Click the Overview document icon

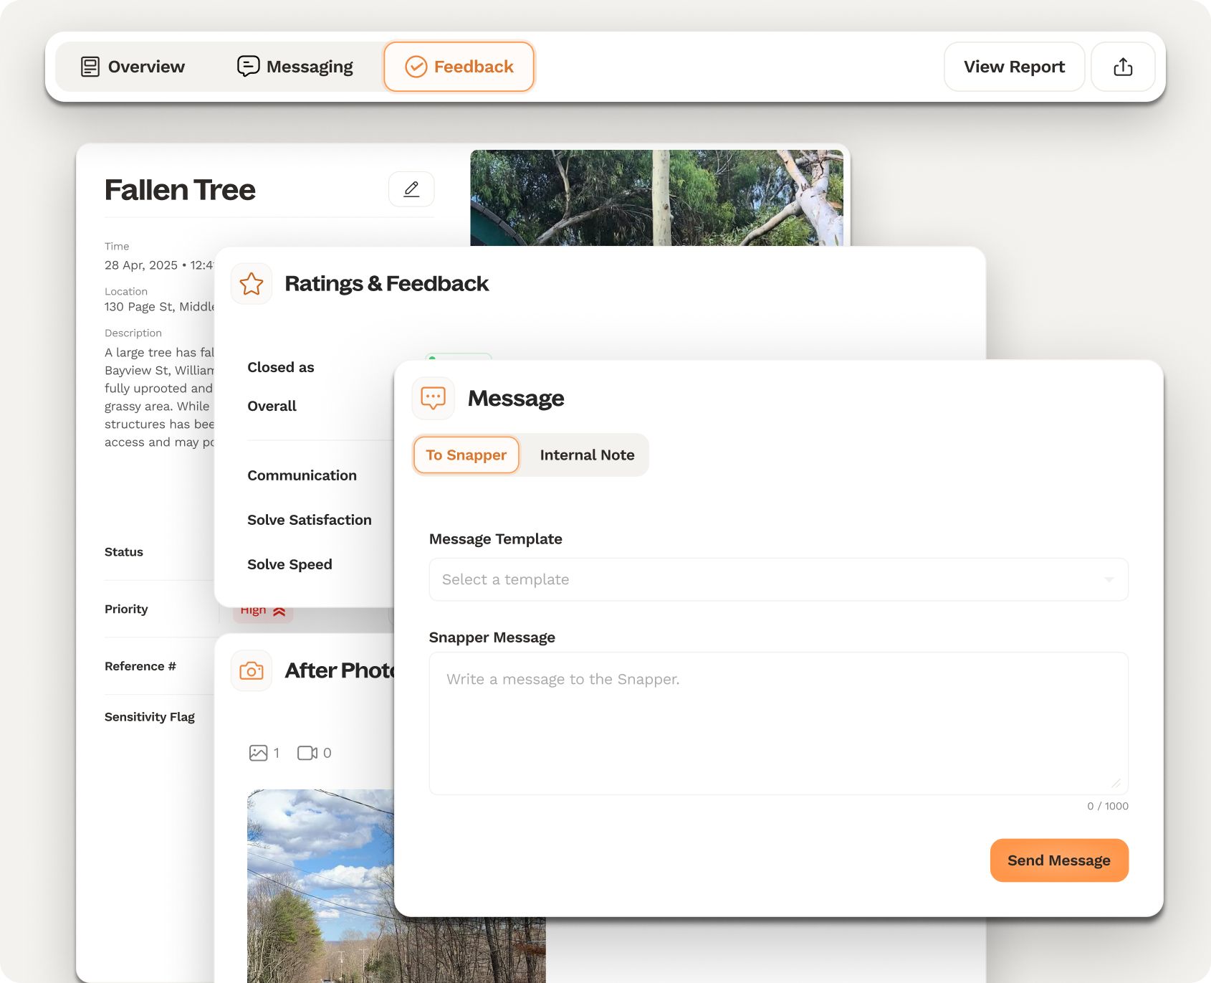coord(90,67)
